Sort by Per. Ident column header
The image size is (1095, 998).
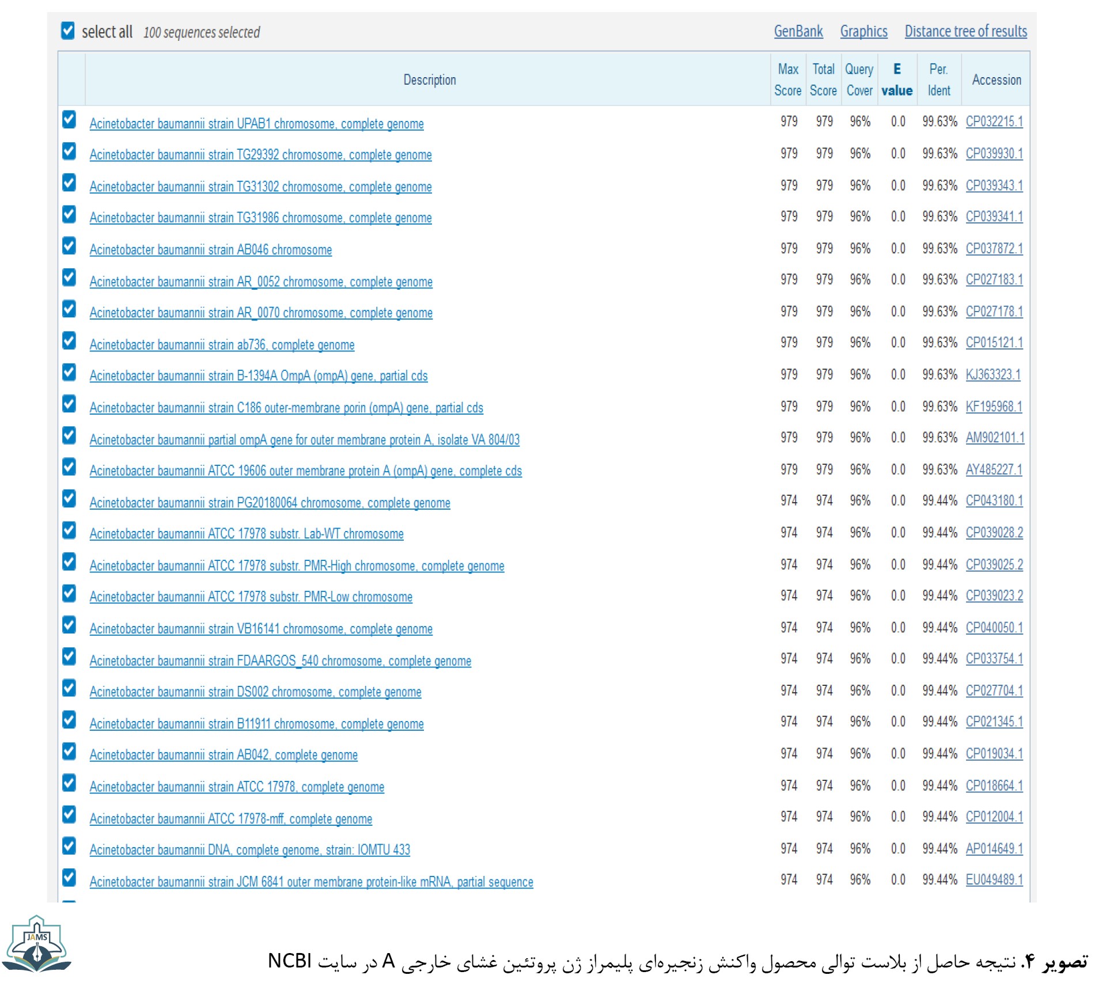point(939,79)
